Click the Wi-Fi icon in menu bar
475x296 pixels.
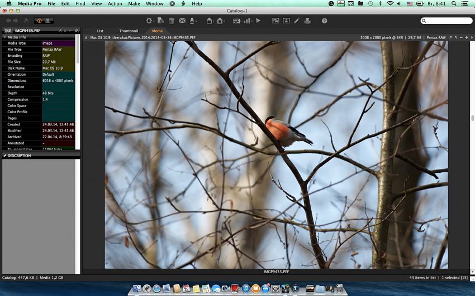tap(390, 4)
